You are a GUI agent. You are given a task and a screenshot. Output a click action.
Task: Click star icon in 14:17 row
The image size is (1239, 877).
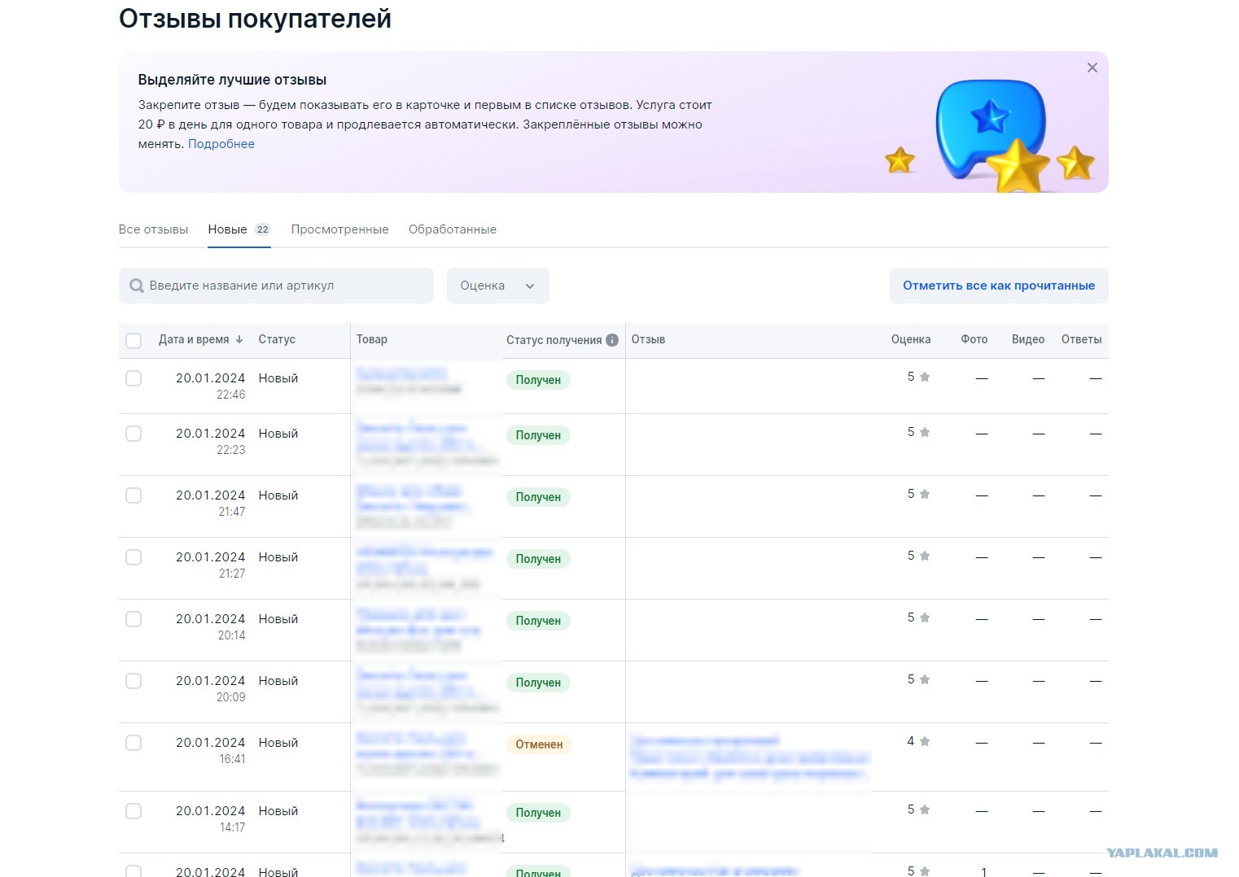tap(925, 809)
